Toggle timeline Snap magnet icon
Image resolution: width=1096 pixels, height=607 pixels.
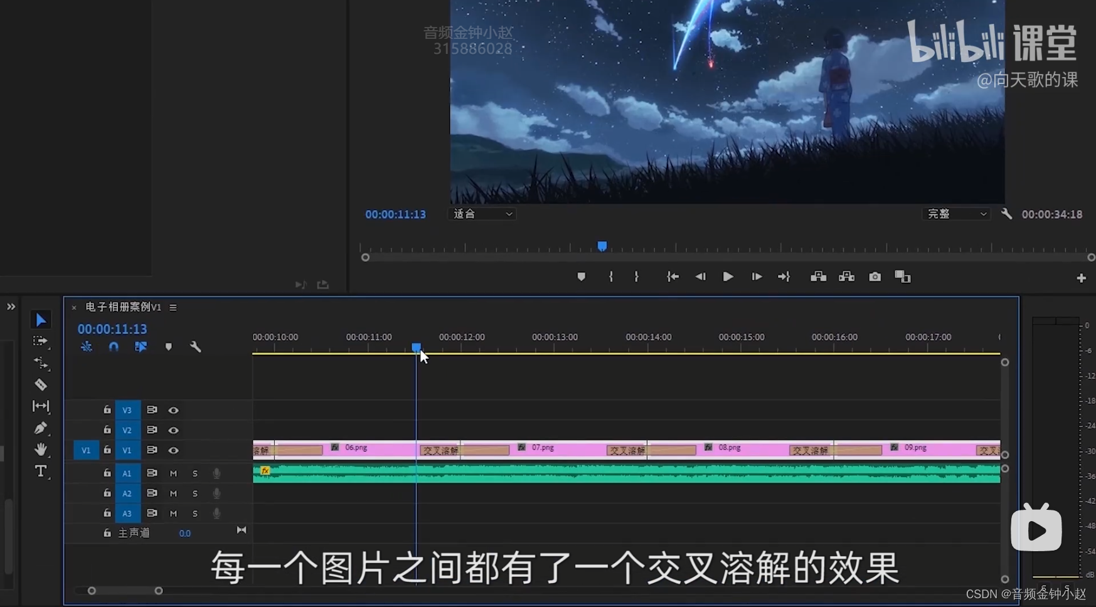coord(114,346)
